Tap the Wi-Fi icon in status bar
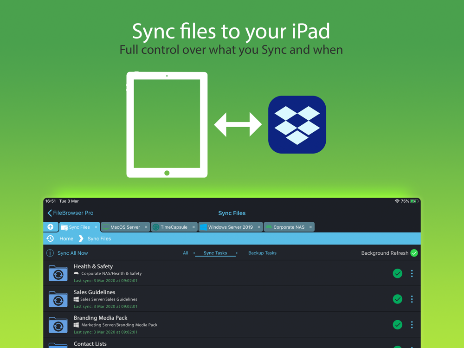The width and height of the screenshot is (464, 348). [397, 201]
